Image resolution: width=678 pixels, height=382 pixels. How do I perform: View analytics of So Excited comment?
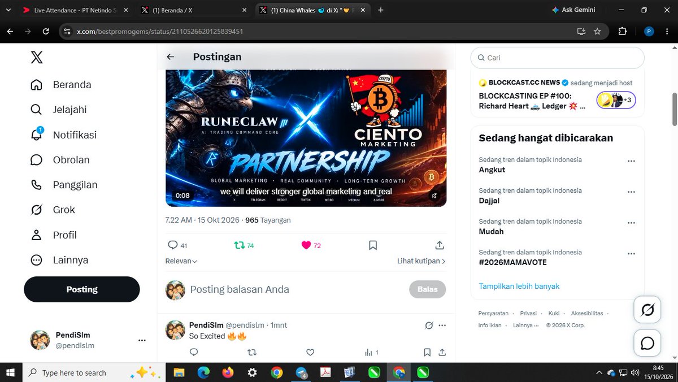coord(371,352)
